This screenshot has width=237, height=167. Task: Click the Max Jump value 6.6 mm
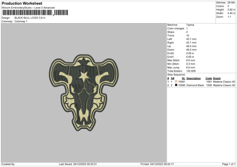tap(191, 67)
